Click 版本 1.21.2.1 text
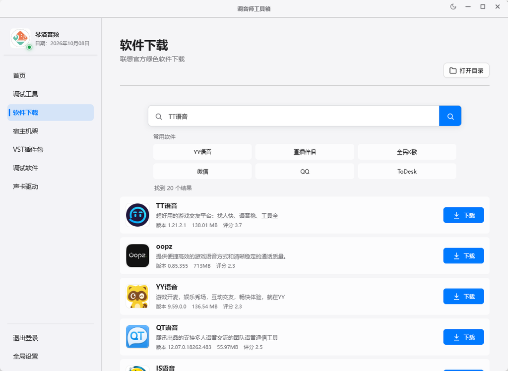508x371 pixels. pyautogui.click(x=171, y=225)
